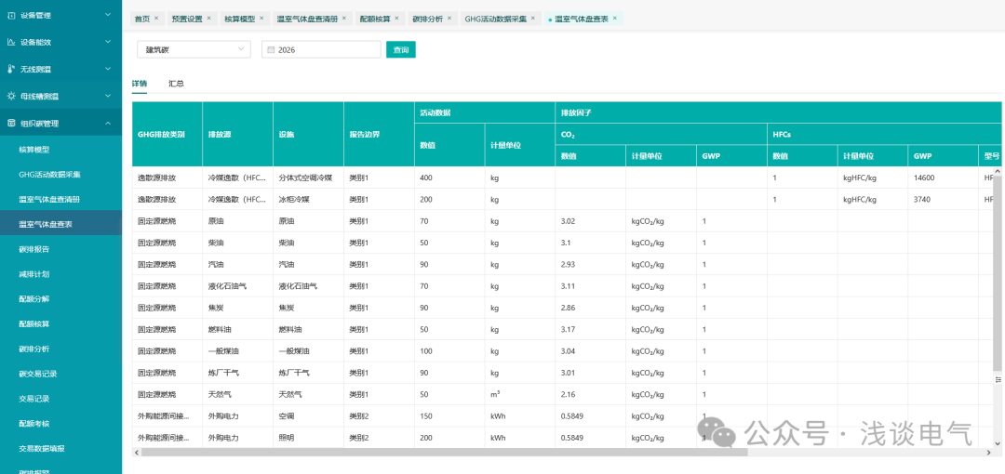1005x474 pixels.
Task: Close the 预置设置 tab
Action: [x=208, y=19]
